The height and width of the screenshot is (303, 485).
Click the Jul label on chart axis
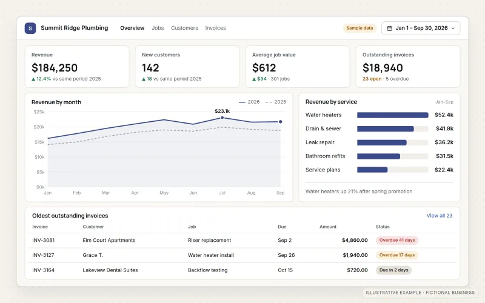pos(222,193)
